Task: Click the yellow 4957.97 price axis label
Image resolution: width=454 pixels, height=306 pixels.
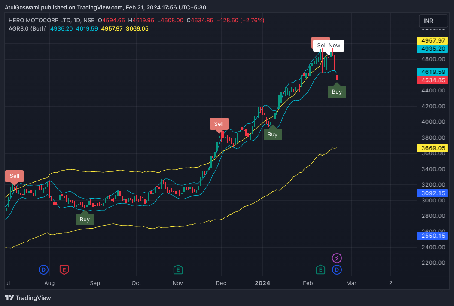Action: pos(433,40)
